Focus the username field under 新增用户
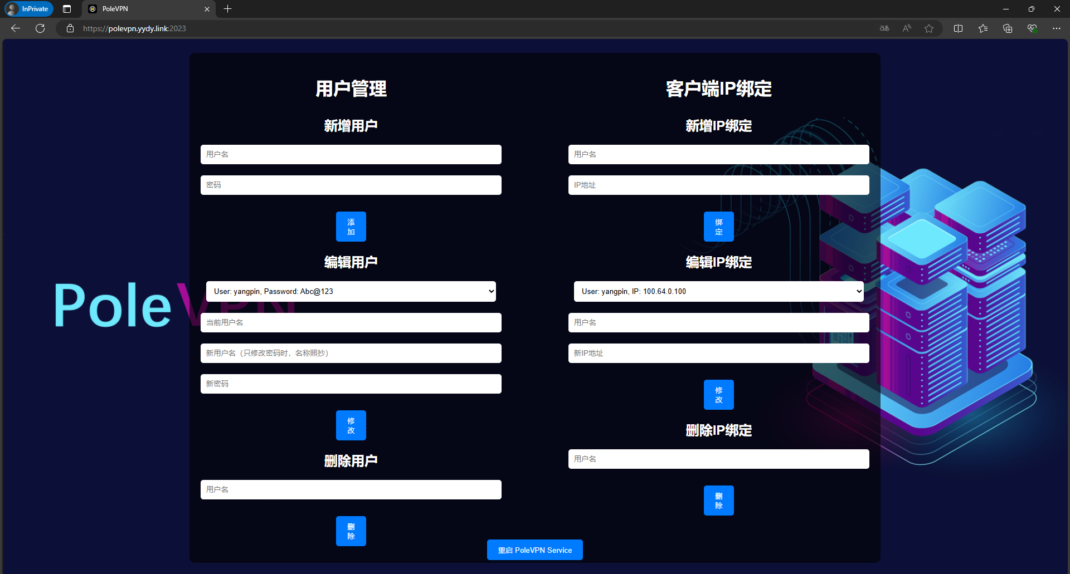The width and height of the screenshot is (1070, 574). click(351, 154)
